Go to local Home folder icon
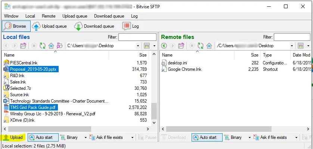 coord(51,46)
